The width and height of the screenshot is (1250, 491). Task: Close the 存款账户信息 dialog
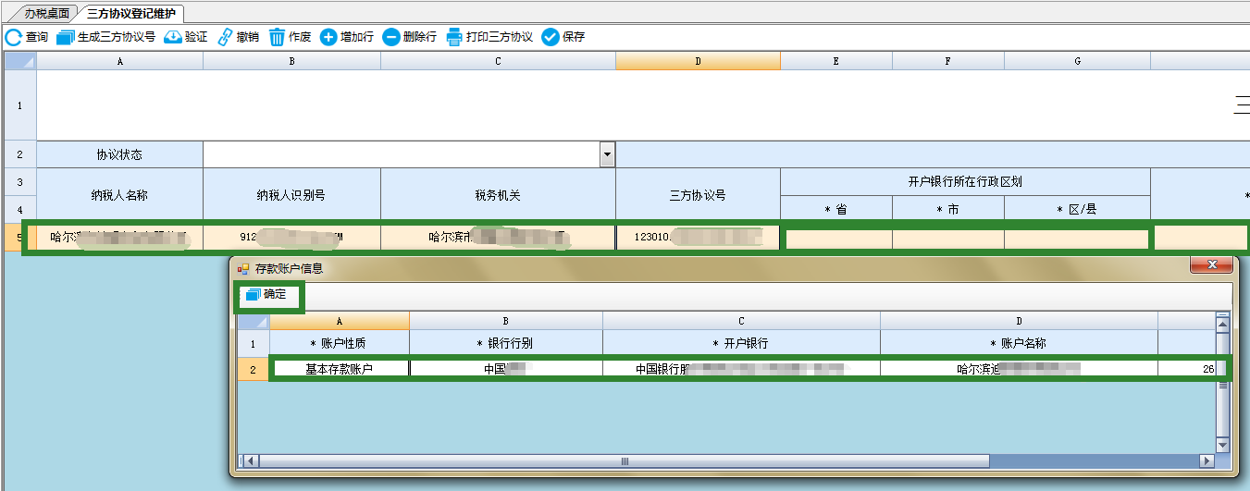coord(1211,266)
